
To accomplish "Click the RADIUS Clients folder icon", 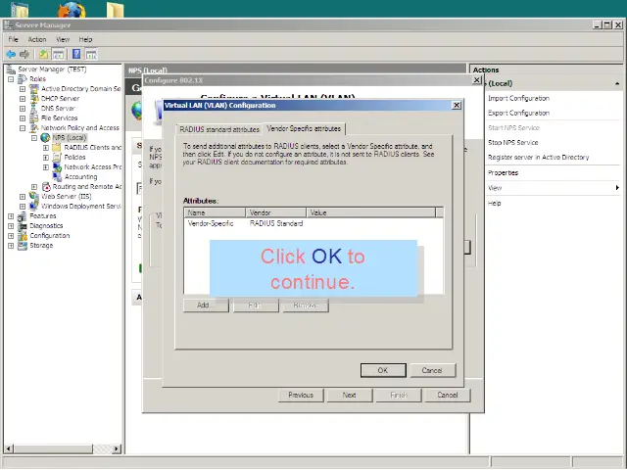I will point(57,148).
